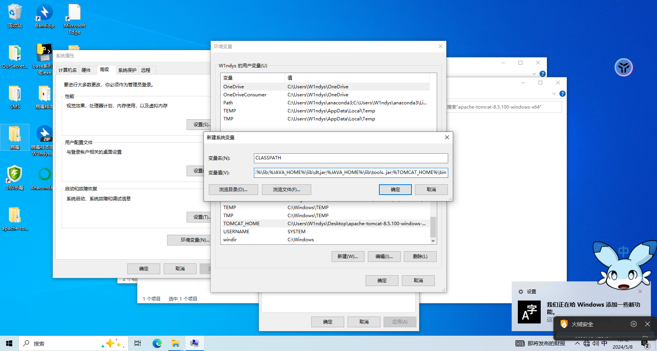This screenshot has height=351, width=657.
Task: Open Task View on the taskbar
Action: point(138,343)
